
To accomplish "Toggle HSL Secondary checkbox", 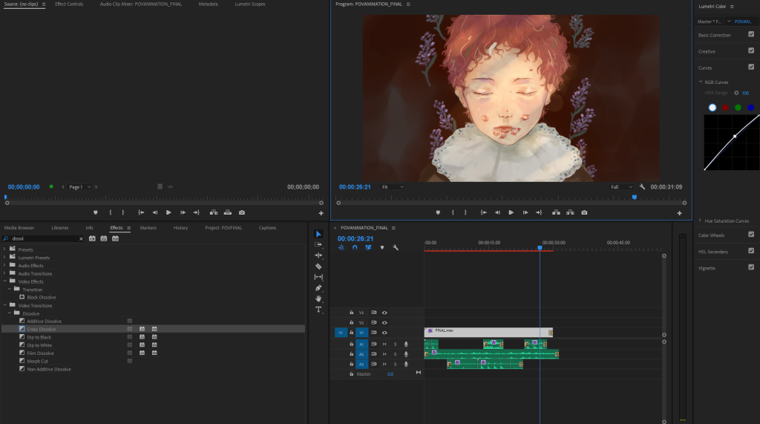I will [751, 251].
